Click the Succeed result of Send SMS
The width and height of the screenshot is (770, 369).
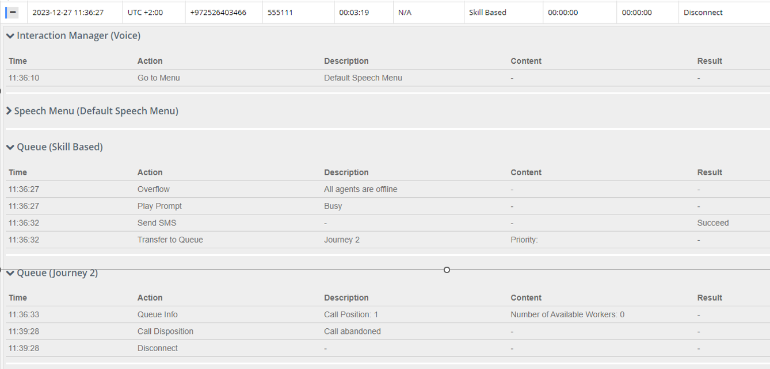click(x=712, y=223)
